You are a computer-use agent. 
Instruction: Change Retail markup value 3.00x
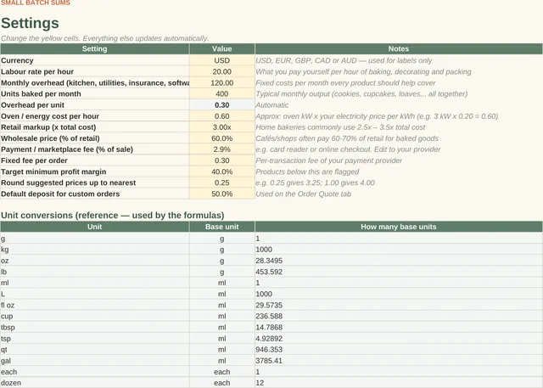click(222, 127)
